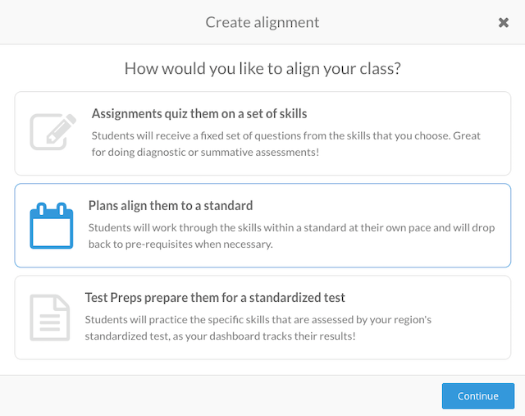This screenshot has height=416, width=525.
Task: Click the 'How would you like to align your class?' heading
Action: coord(262,69)
